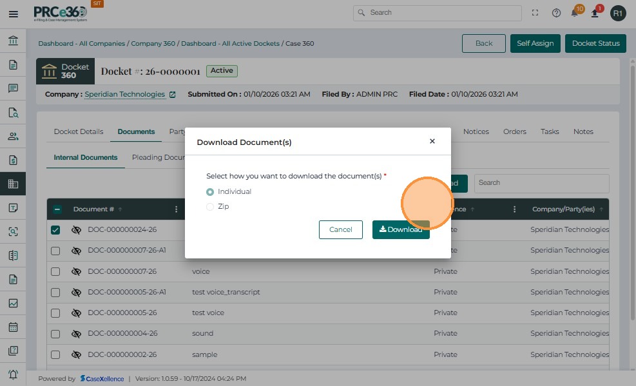The height and width of the screenshot is (386, 636).
Task: Select the highlighted company building sidebar icon
Action: pyautogui.click(x=13, y=184)
